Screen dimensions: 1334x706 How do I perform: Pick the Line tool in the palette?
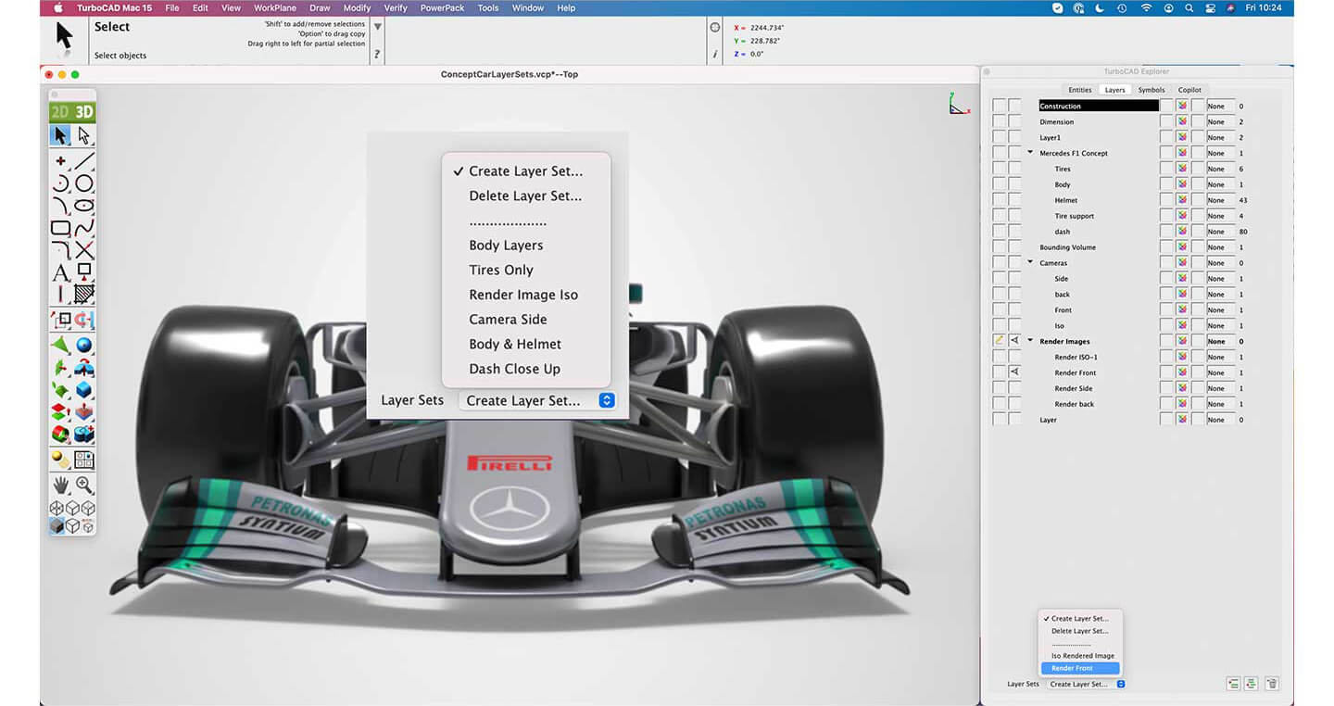pos(84,161)
